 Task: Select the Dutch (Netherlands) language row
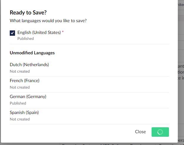coord(89,68)
